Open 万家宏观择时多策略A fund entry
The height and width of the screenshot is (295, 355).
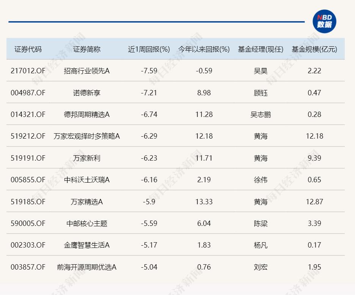(x=87, y=136)
